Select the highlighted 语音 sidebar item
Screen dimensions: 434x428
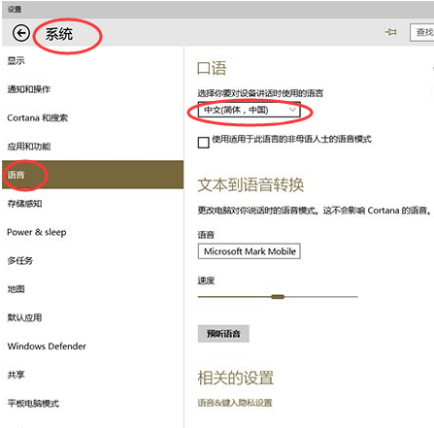coord(92,175)
